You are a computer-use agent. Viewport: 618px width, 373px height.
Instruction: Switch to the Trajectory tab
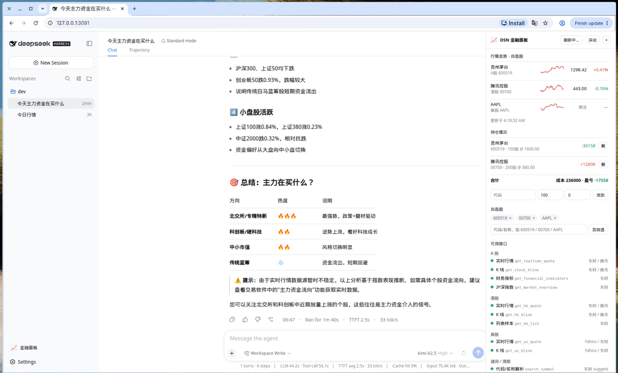[x=139, y=50]
